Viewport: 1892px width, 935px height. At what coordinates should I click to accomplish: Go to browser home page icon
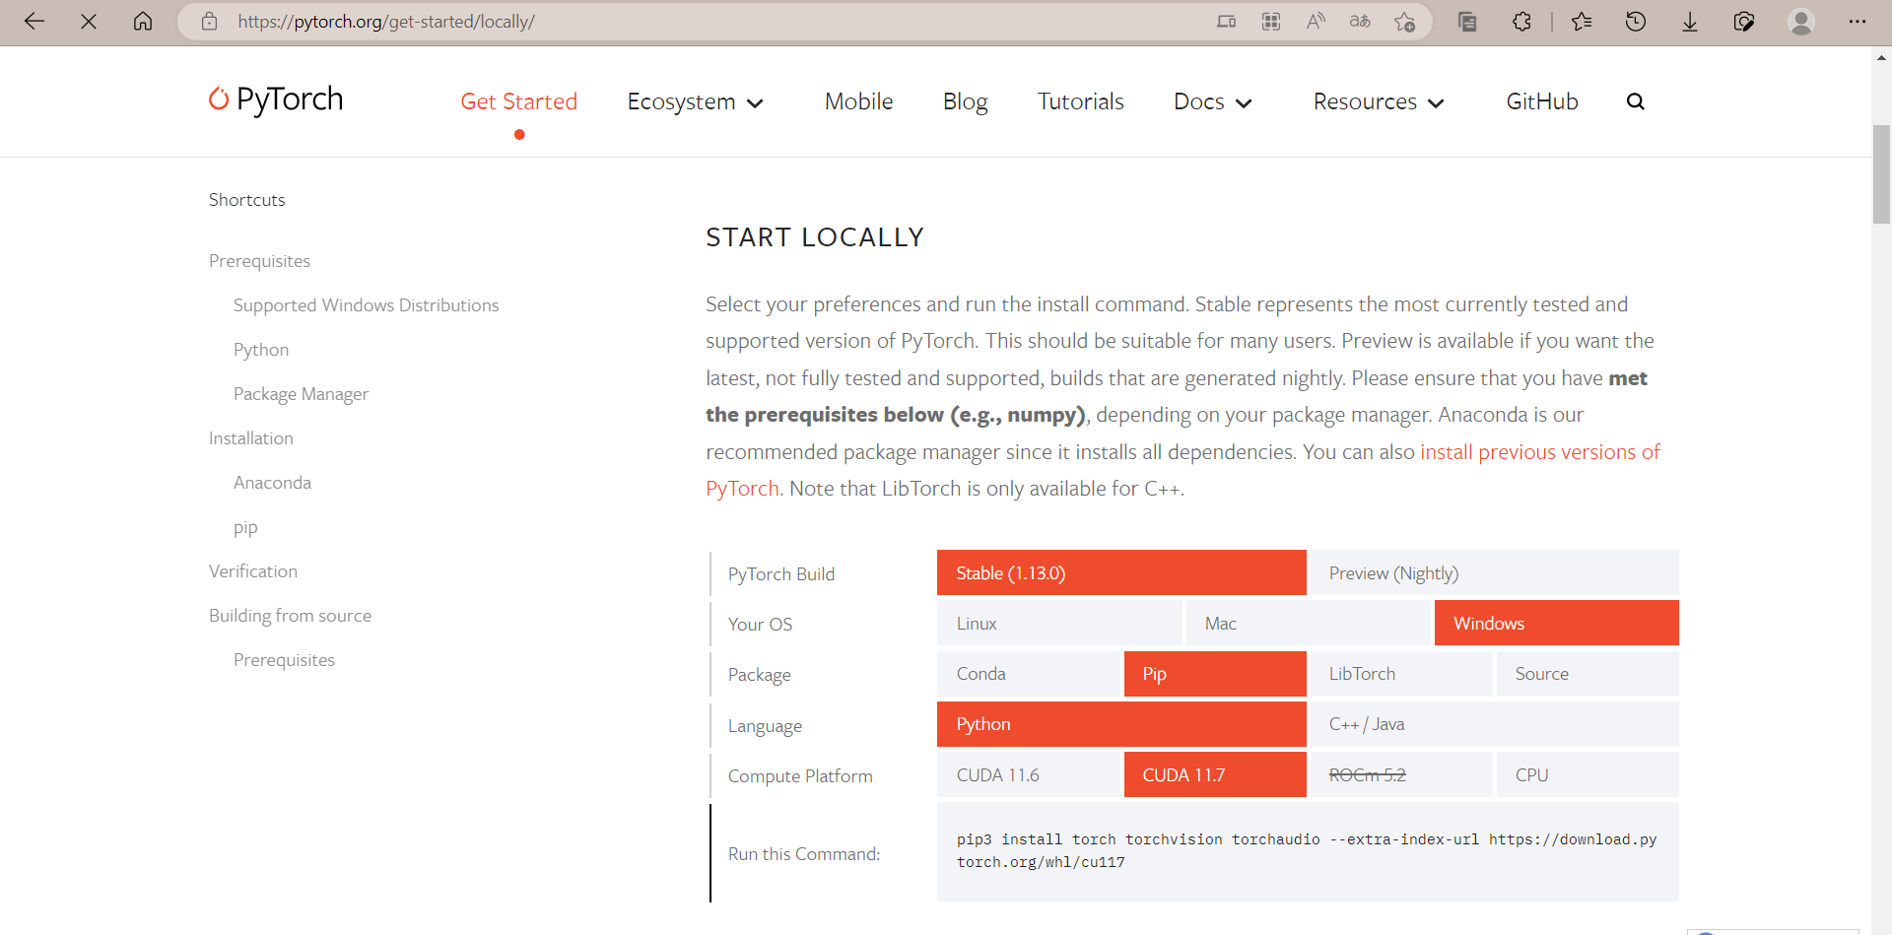pyautogui.click(x=143, y=21)
